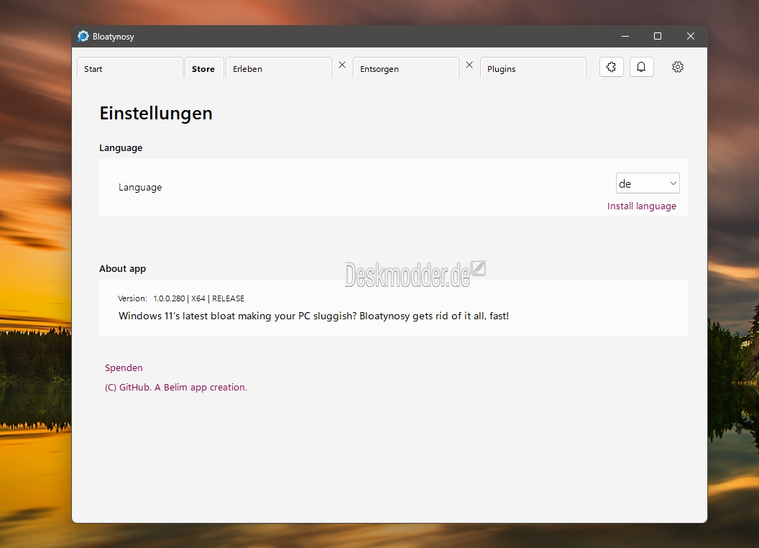The image size is (759, 548).
Task: Open the puzzle-piece extensions button
Action: click(612, 67)
